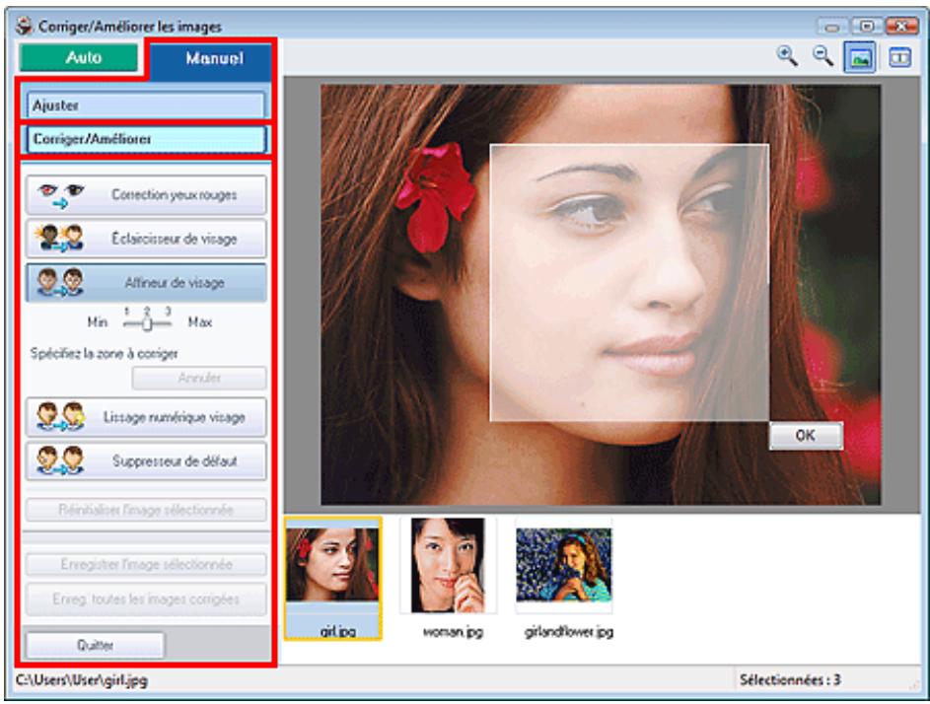Click the digital face smoothing icon
Viewport: 930px width, 704px height.
(60, 417)
